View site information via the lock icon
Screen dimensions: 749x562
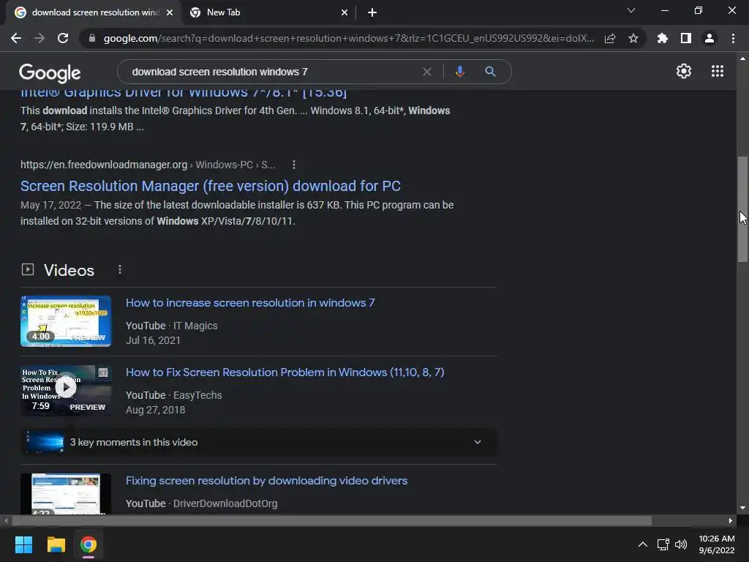point(92,38)
